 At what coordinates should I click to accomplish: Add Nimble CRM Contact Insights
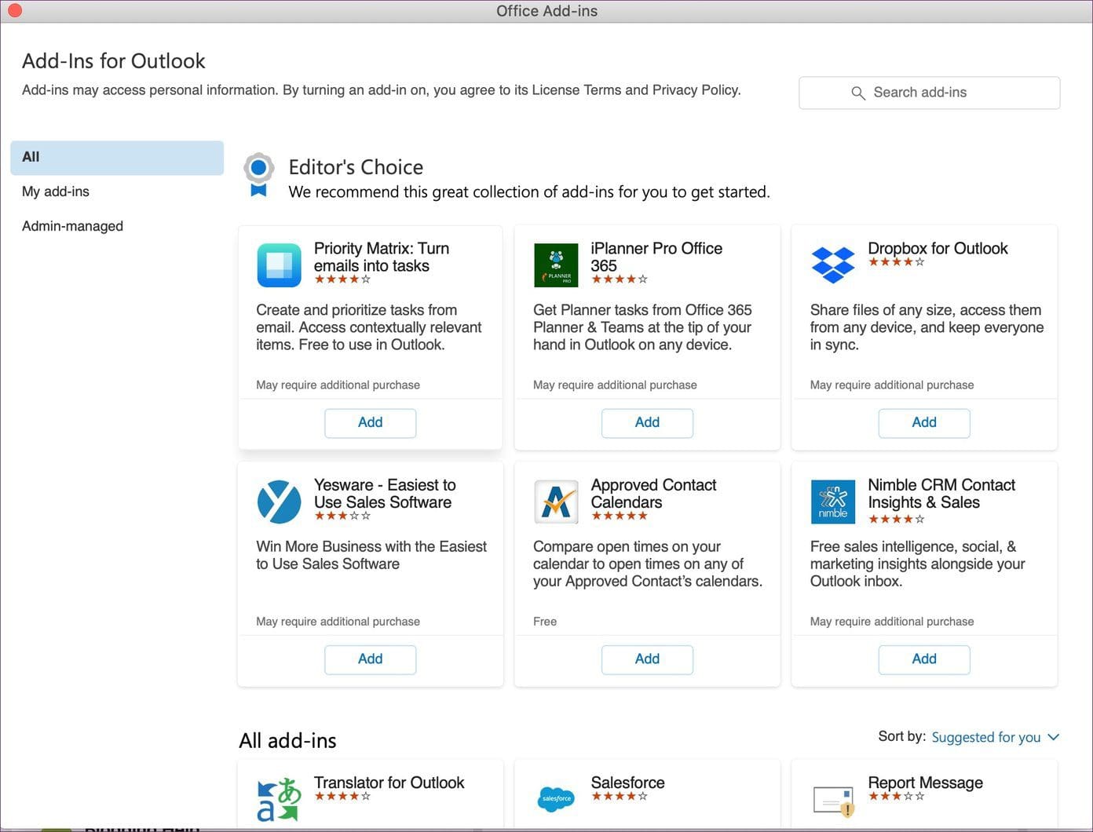coord(924,659)
